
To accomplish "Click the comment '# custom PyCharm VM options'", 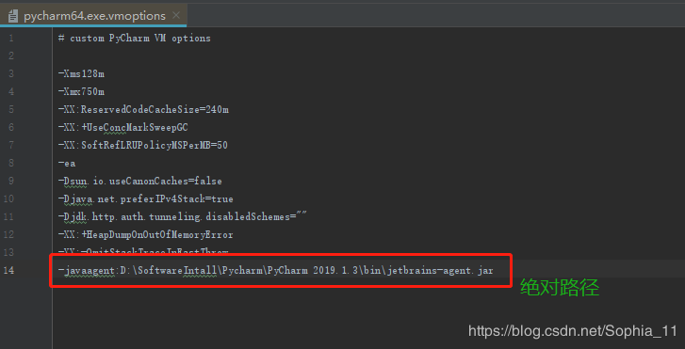I will click(x=134, y=39).
